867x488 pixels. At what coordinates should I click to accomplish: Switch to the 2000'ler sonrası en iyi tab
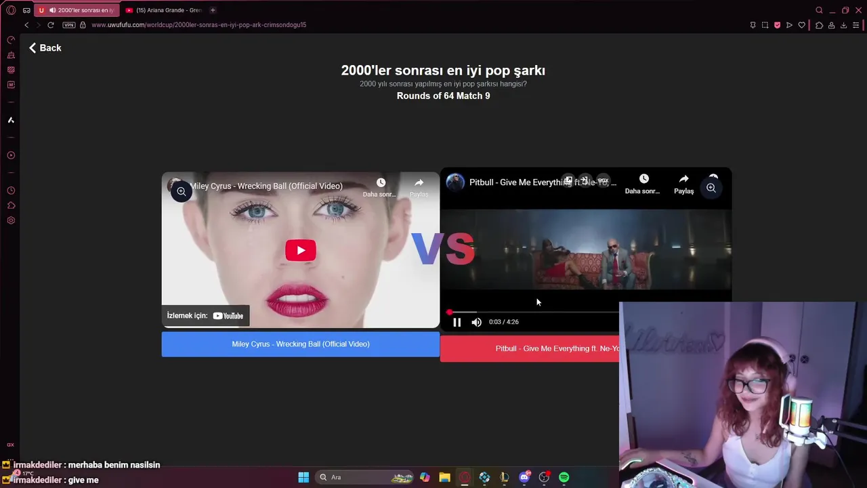77,10
